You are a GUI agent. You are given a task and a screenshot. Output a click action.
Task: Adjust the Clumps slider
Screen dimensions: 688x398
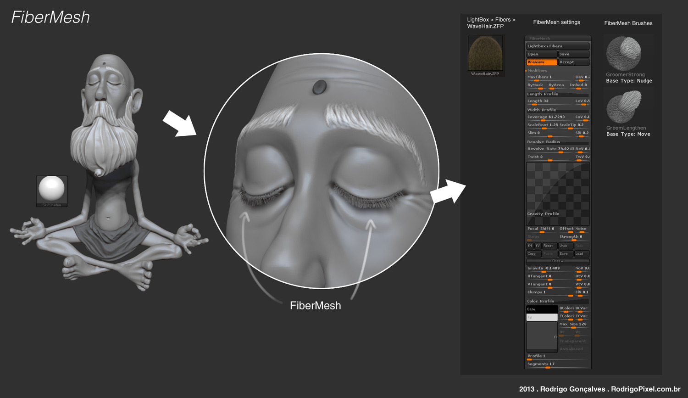click(x=549, y=293)
